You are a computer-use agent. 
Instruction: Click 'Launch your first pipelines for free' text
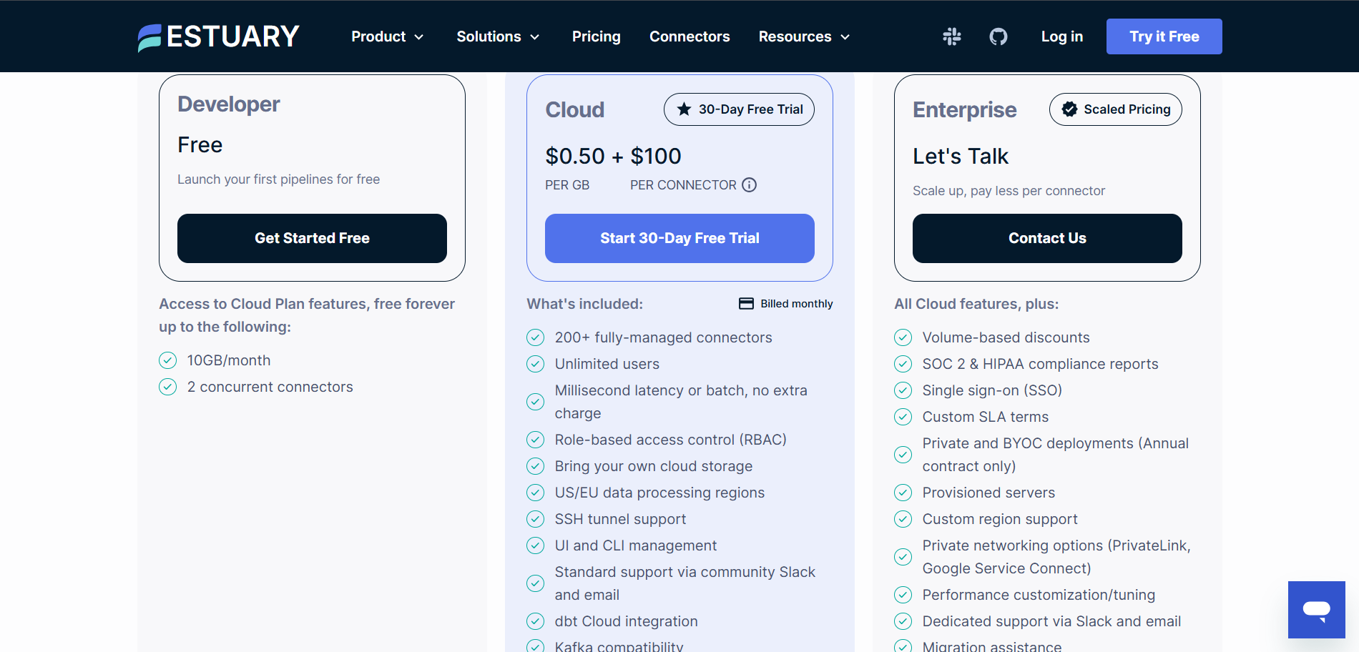(x=279, y=179)
